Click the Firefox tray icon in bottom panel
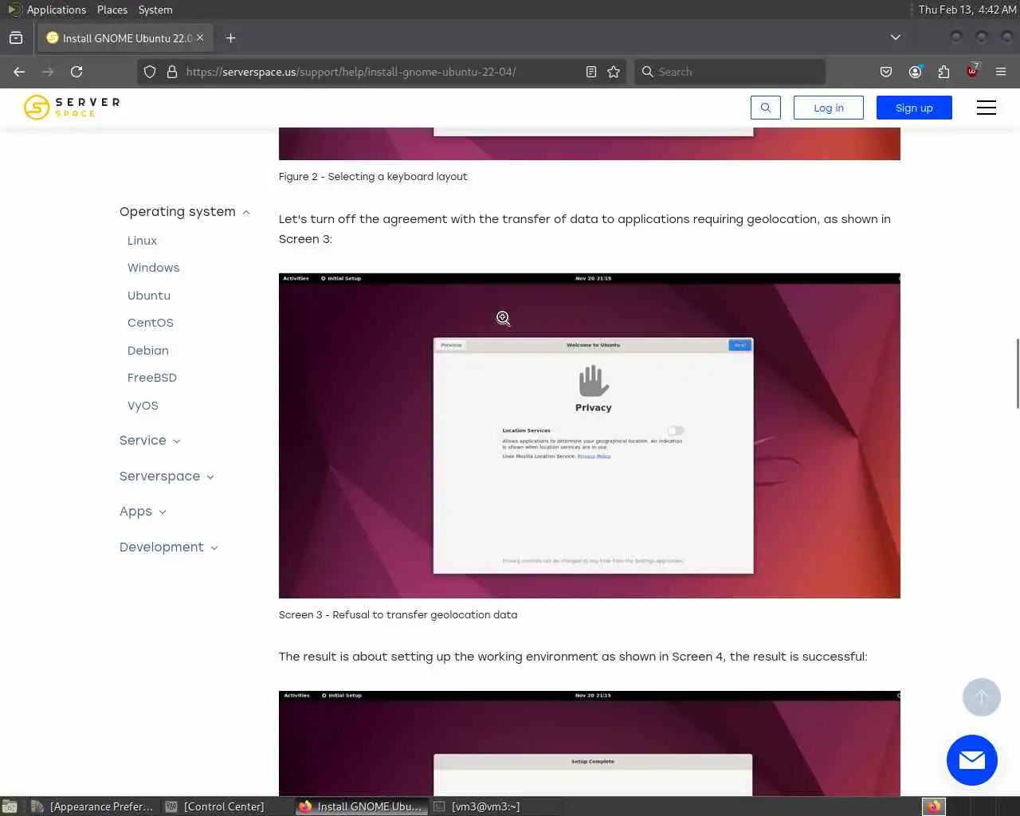Screen dimensions: 1020x816 click(x=933, y=806)
